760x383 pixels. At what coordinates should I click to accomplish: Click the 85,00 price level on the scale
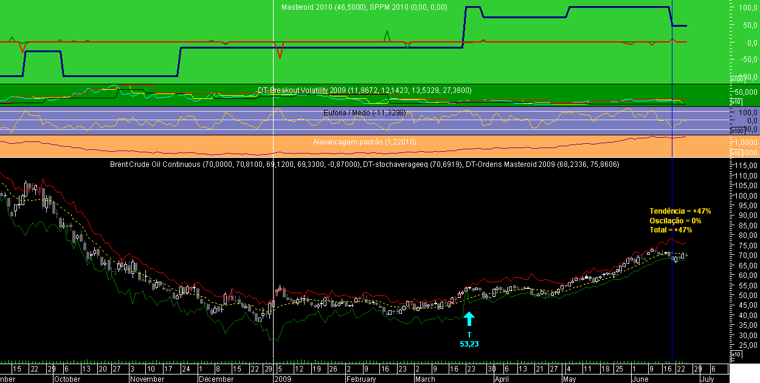point(748,225)
